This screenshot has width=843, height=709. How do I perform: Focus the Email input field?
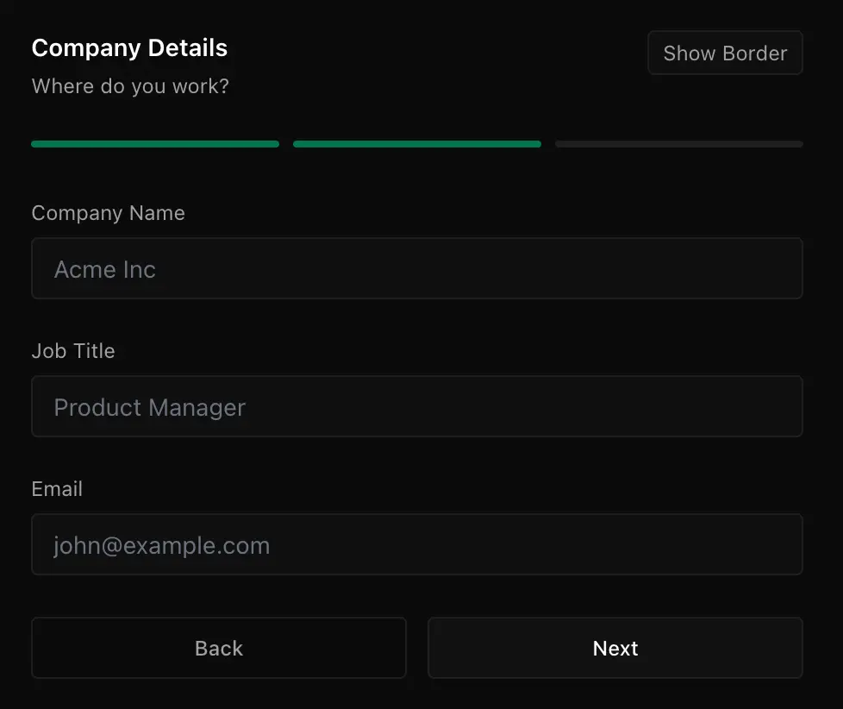[x=417, y=544]
